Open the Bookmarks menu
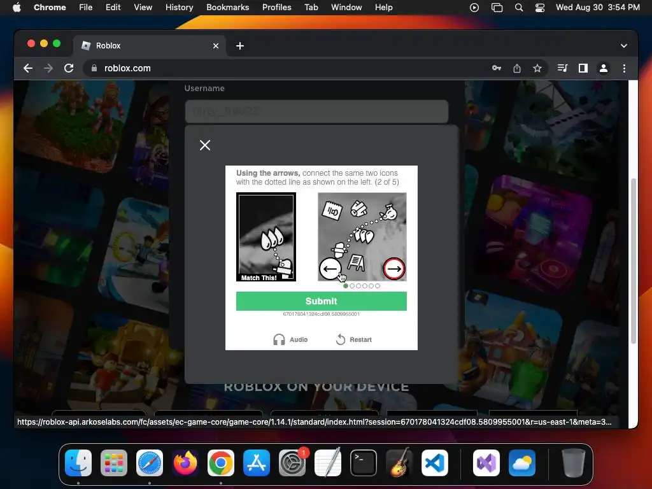This screenshot has width=652, height=489. pos(227,8)
